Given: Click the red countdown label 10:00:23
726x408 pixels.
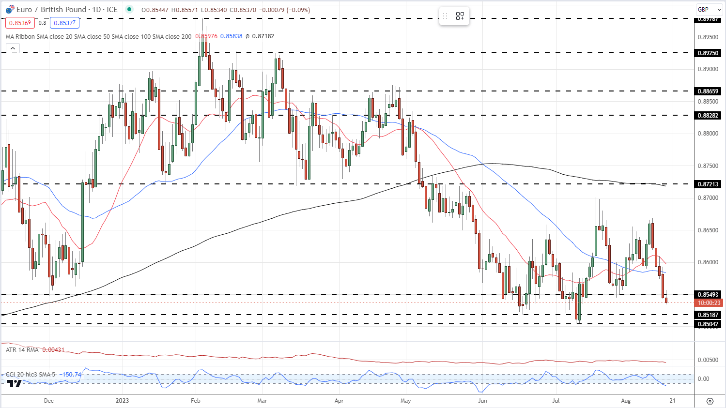Looking at the screenshot, I should tap(709, 303).
